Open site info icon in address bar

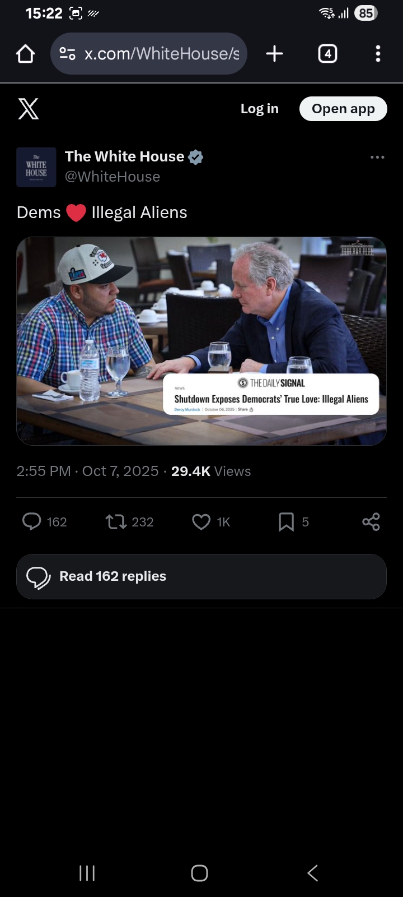(68, 54)
